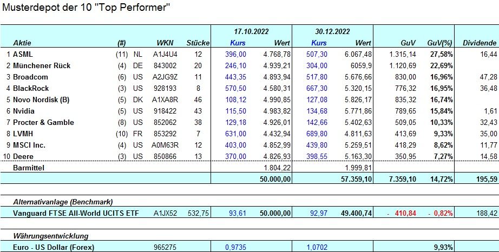Select the GuV(%) column header
Viewport: 499px width, 252px height.
tap(439, 43)
